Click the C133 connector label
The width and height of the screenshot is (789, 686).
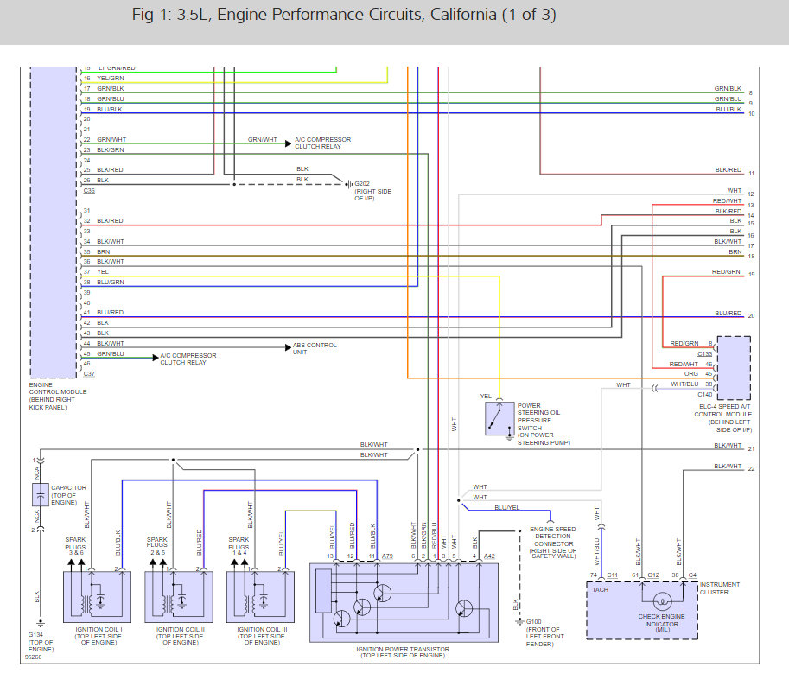704,354
